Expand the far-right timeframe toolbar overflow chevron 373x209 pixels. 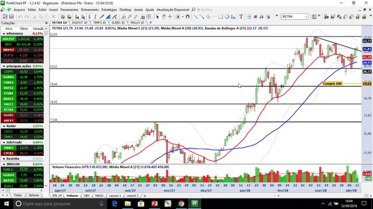(x=371, y=16)
